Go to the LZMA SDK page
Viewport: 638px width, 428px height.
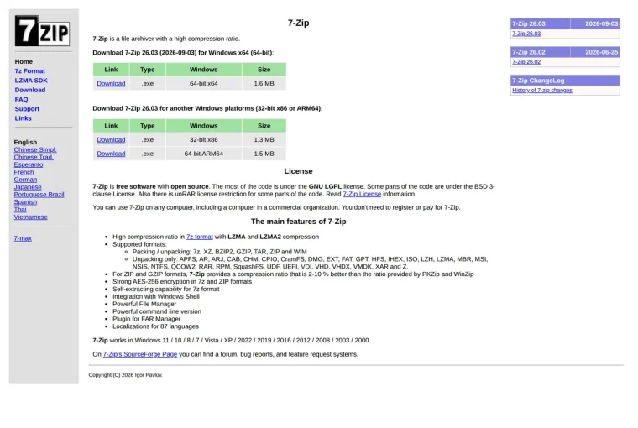tap(31, 81)
